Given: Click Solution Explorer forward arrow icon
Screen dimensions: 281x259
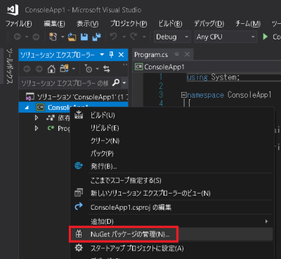Looking at the screenshot, I should pyautogui.click(x=39, y=69).
